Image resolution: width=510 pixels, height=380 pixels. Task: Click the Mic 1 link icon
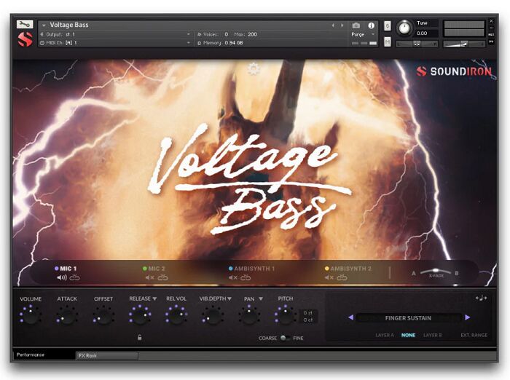pos(74,277)
